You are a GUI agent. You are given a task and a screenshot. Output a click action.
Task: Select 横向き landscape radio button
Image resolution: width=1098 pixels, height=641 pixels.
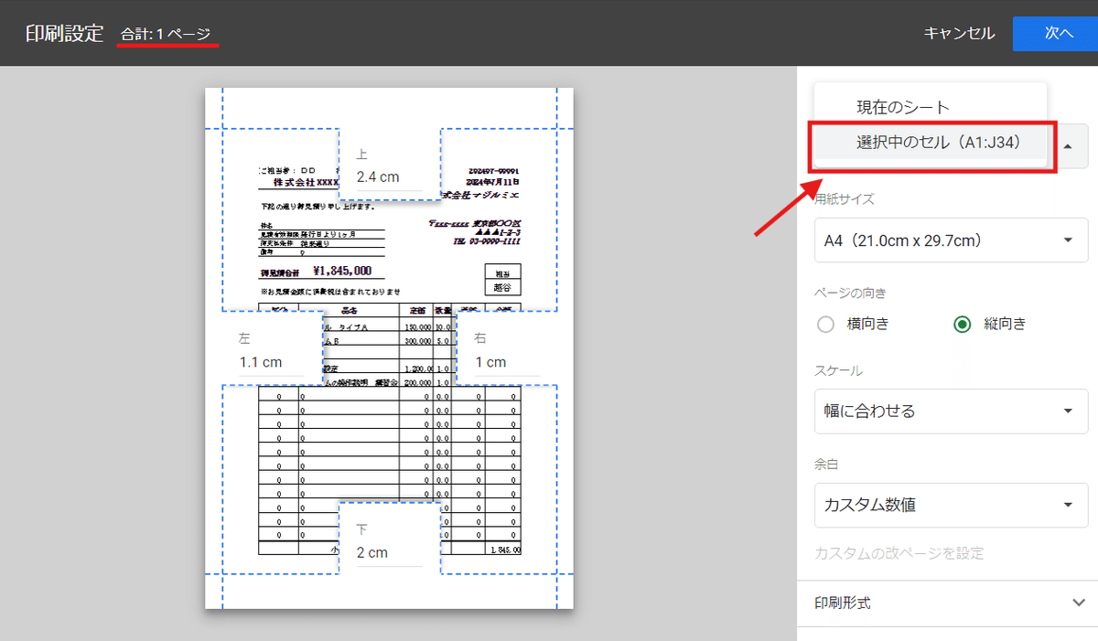tap(825, 324)
